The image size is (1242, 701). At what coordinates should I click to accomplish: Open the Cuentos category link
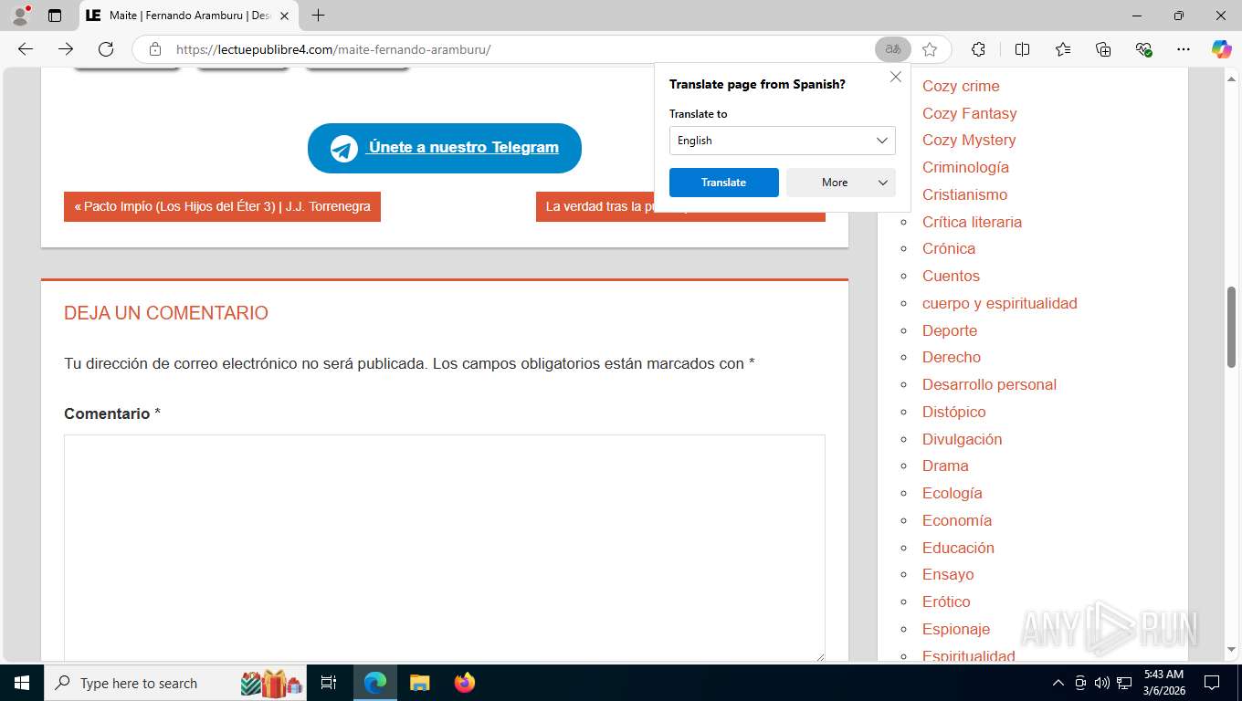(x=951, y=276)
